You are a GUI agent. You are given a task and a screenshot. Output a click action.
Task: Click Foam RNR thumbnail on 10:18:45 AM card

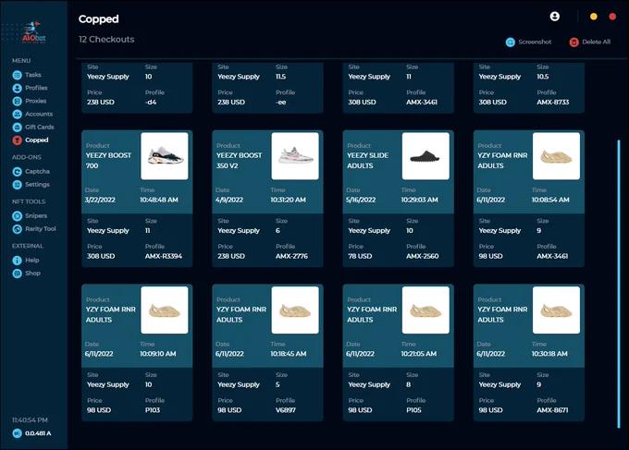(x=295, y=310)
